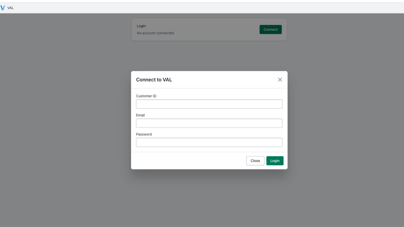Submit with the green Login button
This screenshot has width=404, height=227.
275,161
